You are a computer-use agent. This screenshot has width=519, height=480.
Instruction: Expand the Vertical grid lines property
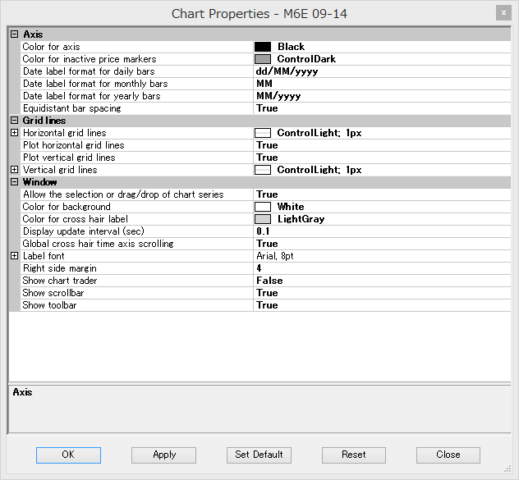(x=14, y=170)
